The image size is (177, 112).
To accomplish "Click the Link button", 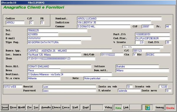I will pyautogui.click(x=126, y=107).
